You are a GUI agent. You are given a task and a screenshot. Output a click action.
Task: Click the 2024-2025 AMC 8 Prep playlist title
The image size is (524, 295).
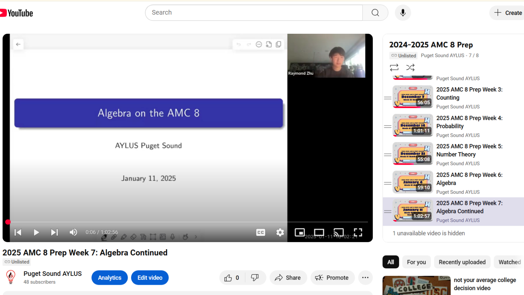pyautogui.click(x=431, y=45)
